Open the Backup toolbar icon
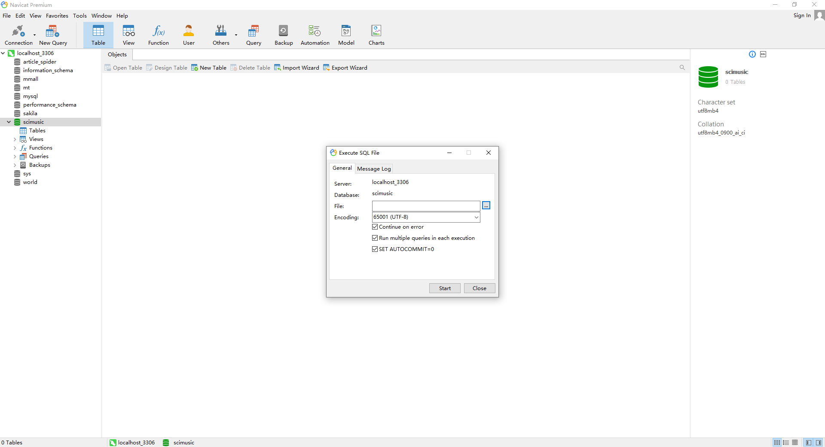Image resolution: width=825 pixels, height=447 pixels. (x=284, y=35)
